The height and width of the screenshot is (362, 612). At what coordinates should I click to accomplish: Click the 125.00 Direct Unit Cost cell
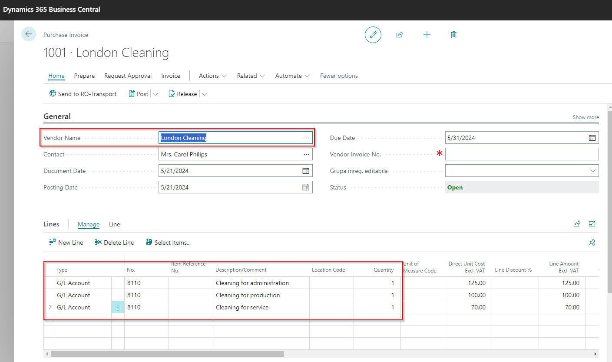[468, 283]
